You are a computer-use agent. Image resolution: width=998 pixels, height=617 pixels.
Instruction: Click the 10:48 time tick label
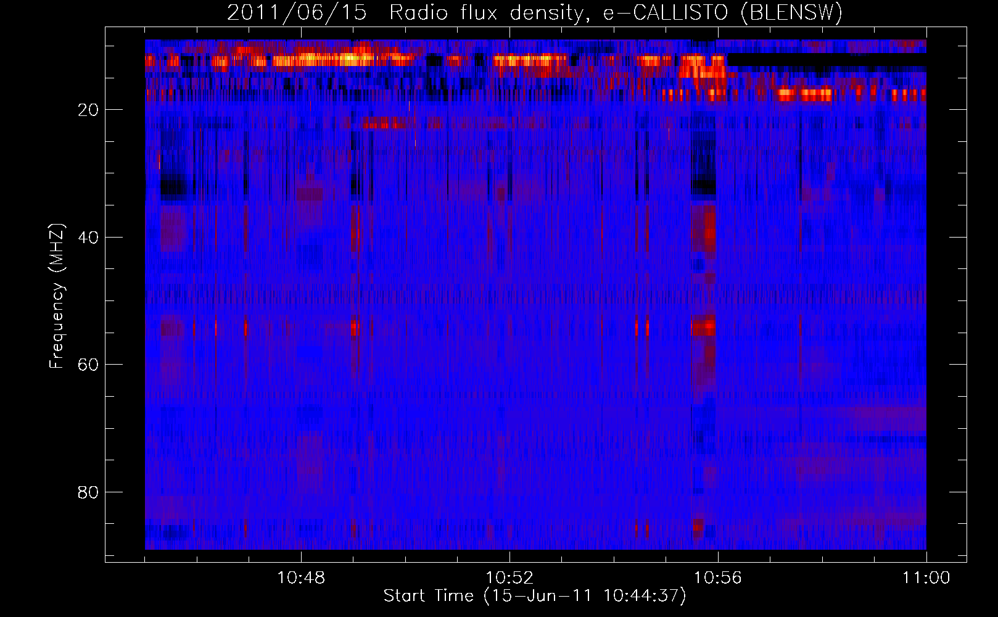[301, 578]
